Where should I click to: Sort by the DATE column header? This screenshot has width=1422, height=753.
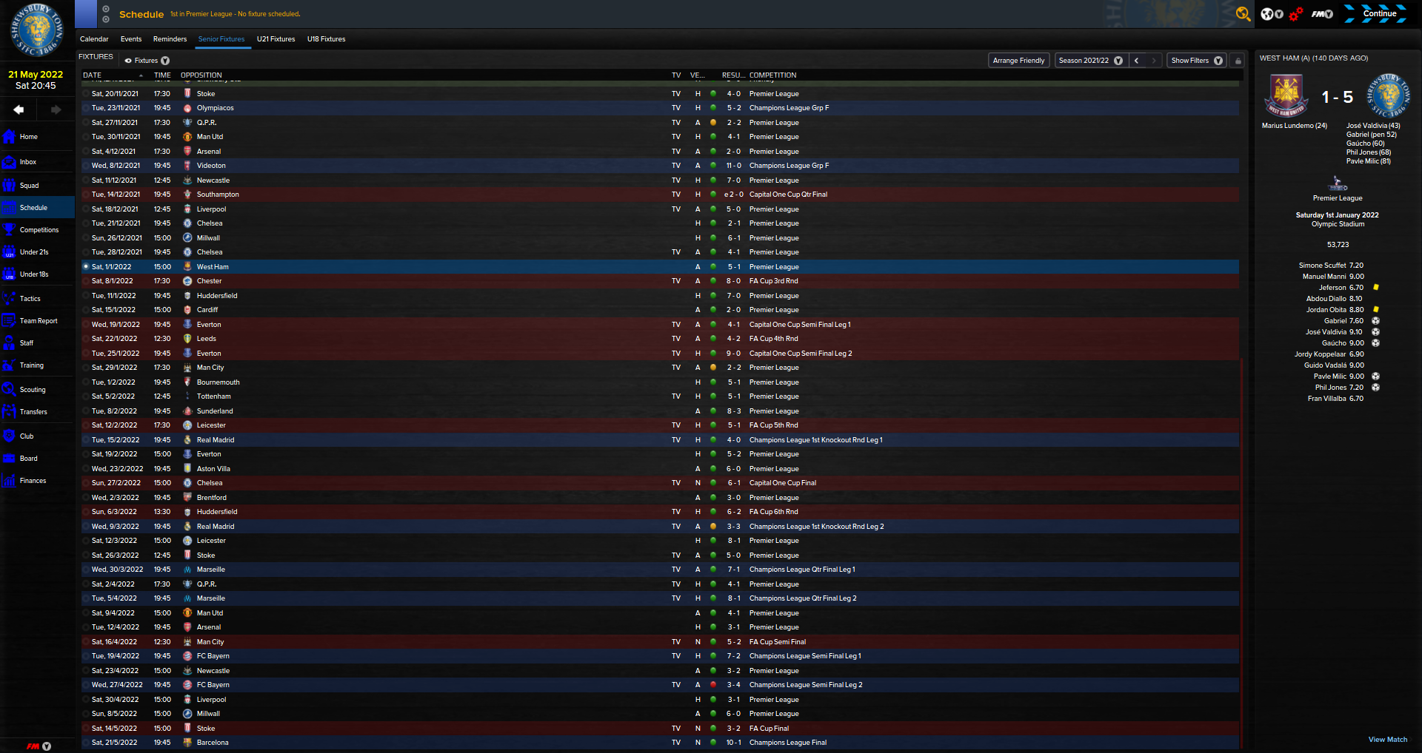click(x=93, y=75)
